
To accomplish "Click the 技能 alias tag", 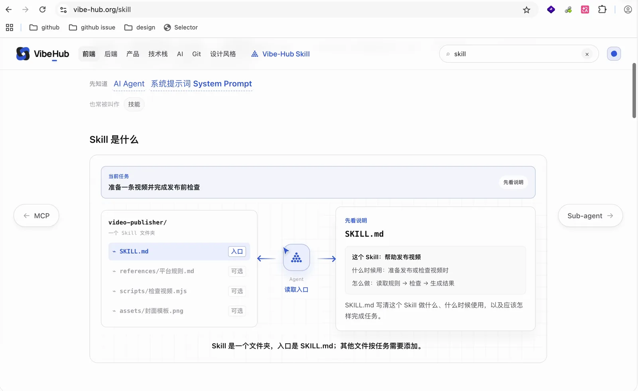I will coord(134,104).
